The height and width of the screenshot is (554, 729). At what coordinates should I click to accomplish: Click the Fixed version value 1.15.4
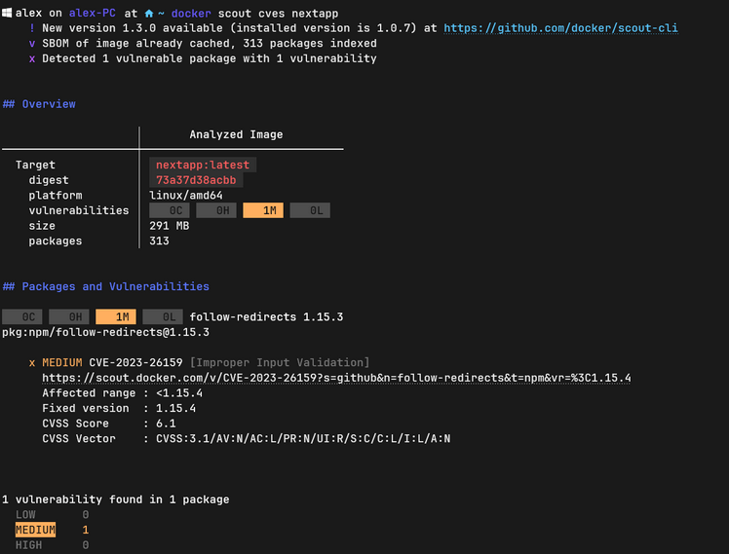175,408
